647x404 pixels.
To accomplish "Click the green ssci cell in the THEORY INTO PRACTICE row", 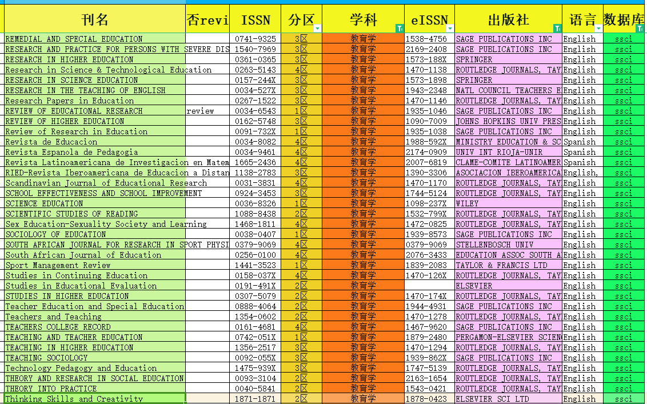I will coord(624,389).
